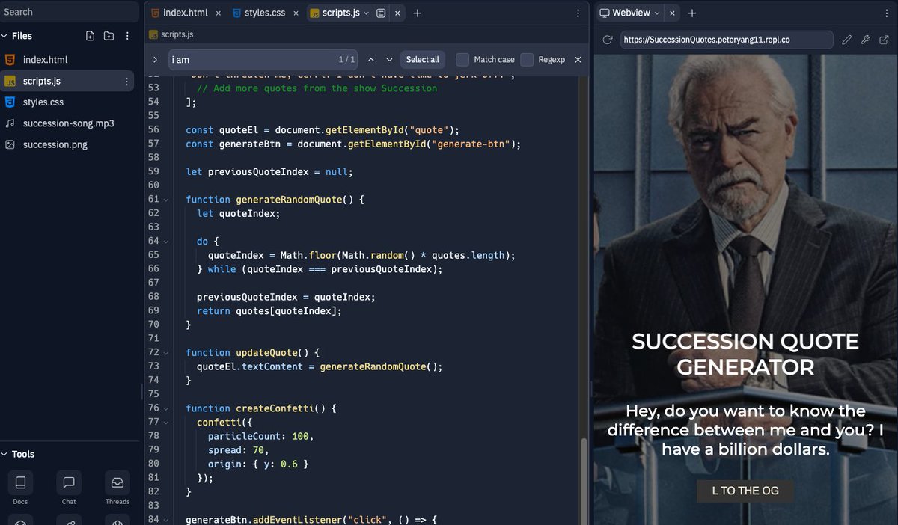The image size is (898, 525).
Task: Open the webview in a new browser tab
Action: coord(884,40)
